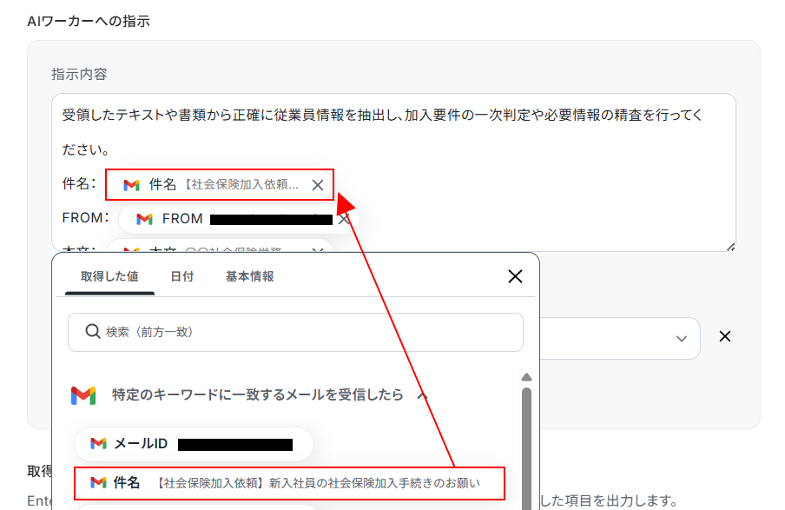Click the Gmail icon in the 件名 list item

pos(99,482)
